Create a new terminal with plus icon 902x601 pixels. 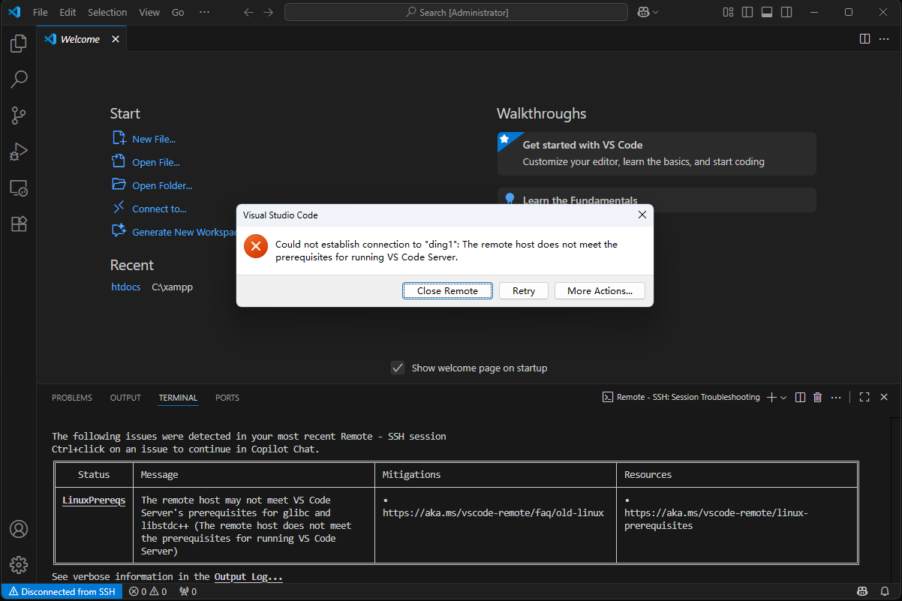click(x=771, y=397)
